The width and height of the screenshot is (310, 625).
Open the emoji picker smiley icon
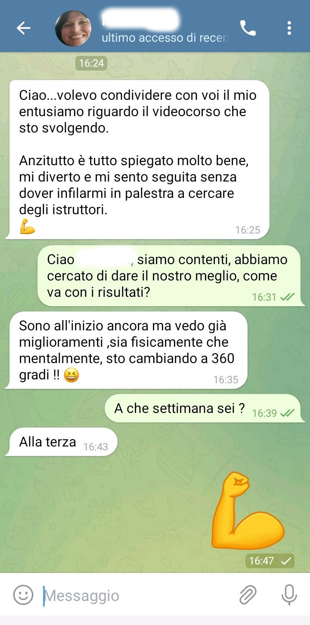23,595
